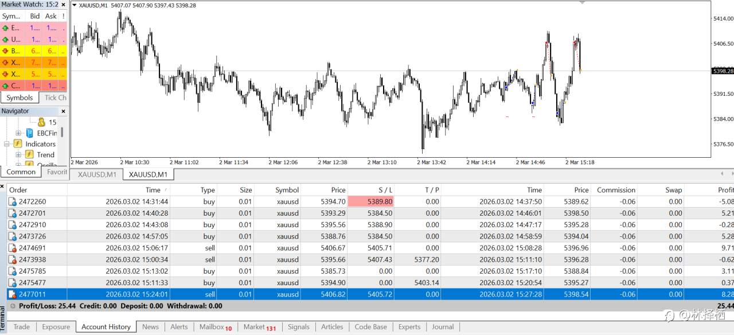Click the buy order icon for 2472701

pos(12,213)
